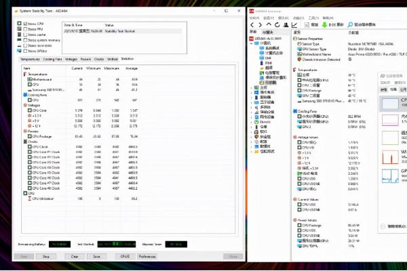Click the CPU graph thumbnail in Task Manager
Screen dimensions: 407x271
click(390, 104)
